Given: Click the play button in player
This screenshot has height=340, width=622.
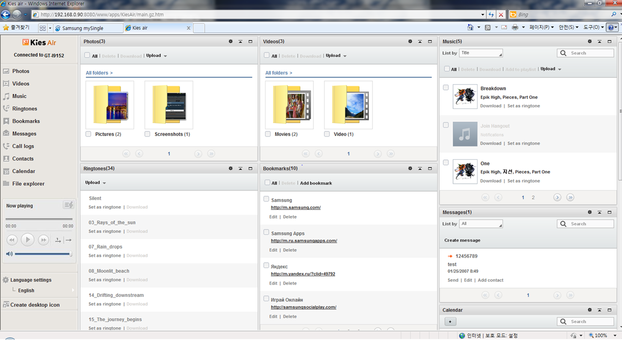Looking at the screenshot, I should [x=28, y=240].
